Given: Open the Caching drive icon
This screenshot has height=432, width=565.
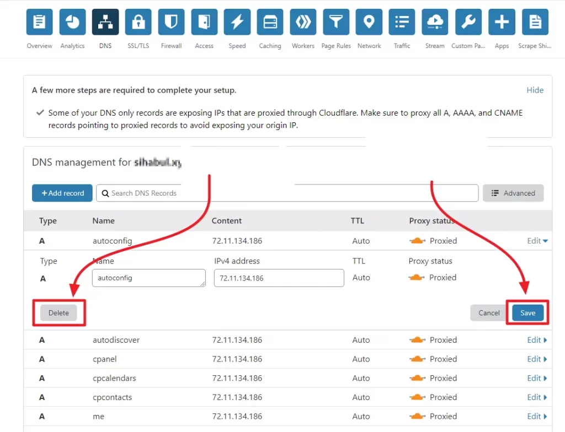Looking at the screenshot, I should coord(270,22).
